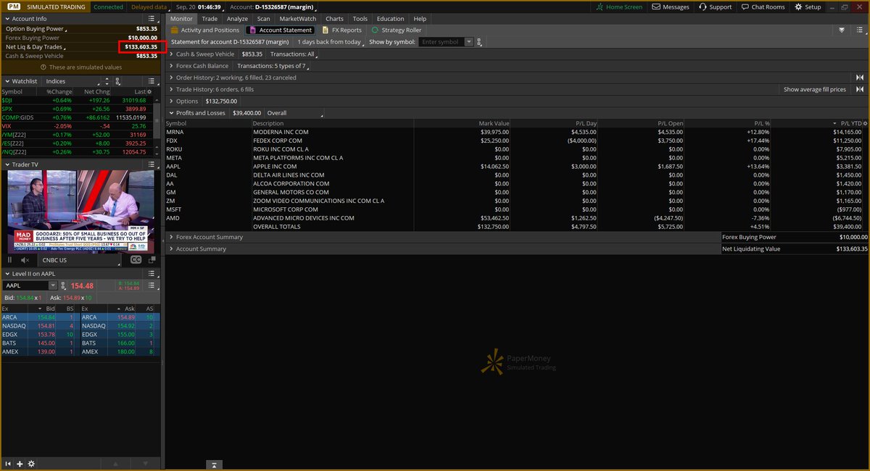Image resolution: width=870 pixels, height=471 pixels.
Task: Open Support from the top bar
Action: pos(715,7)
